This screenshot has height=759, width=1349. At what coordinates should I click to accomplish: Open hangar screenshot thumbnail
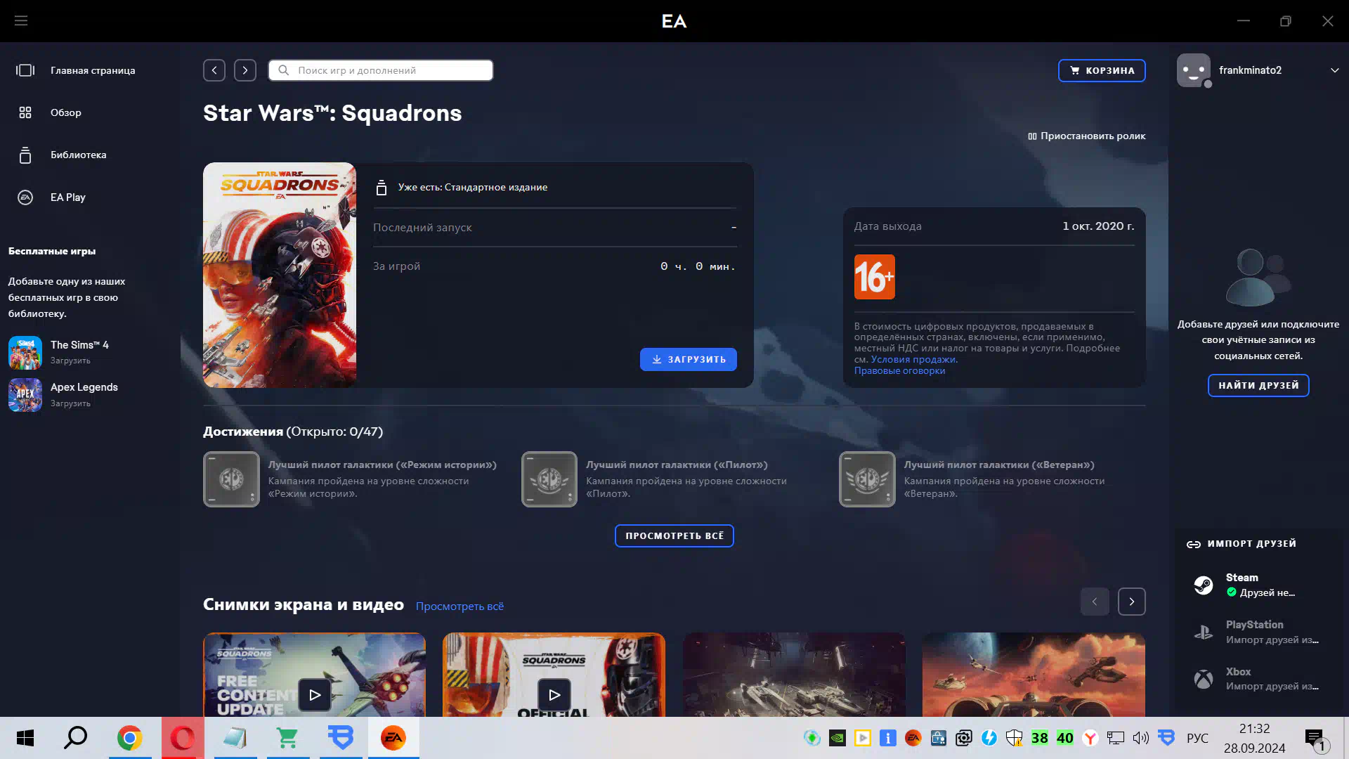[x=794, y=675]
